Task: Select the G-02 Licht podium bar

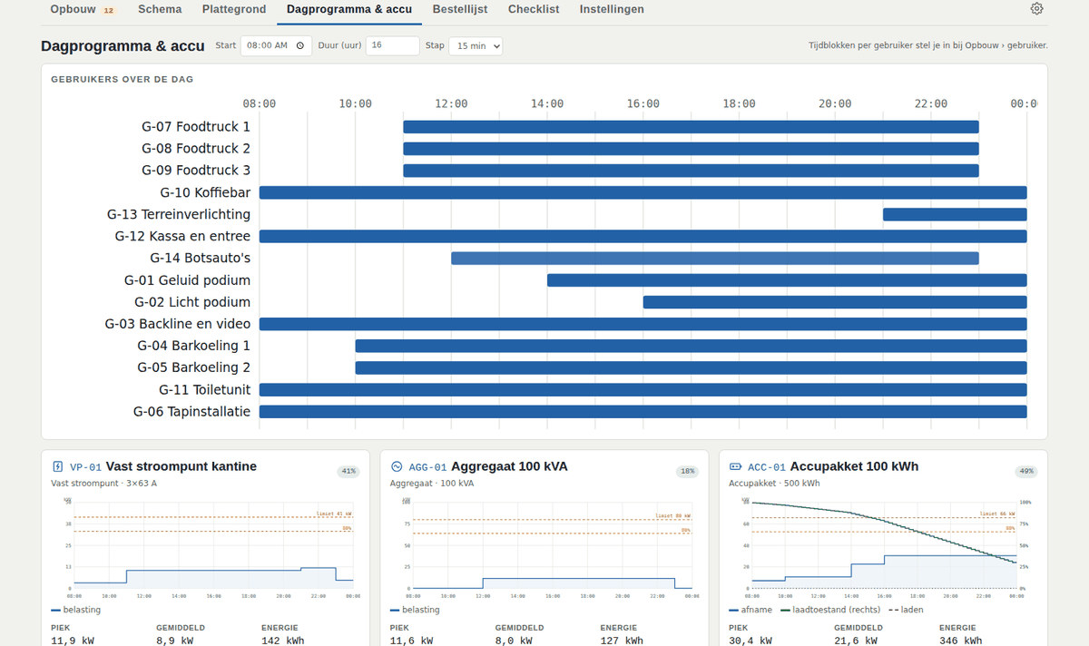Action: [x=835, y=302]
